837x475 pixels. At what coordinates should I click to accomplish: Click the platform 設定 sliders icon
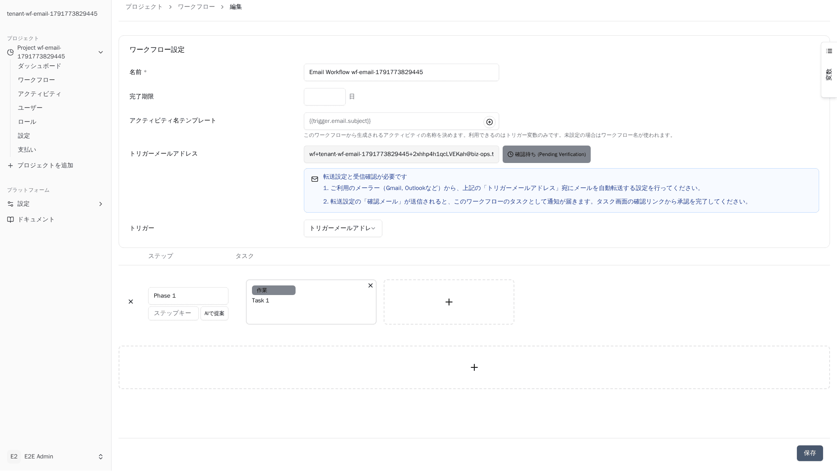tap(10, 204)
